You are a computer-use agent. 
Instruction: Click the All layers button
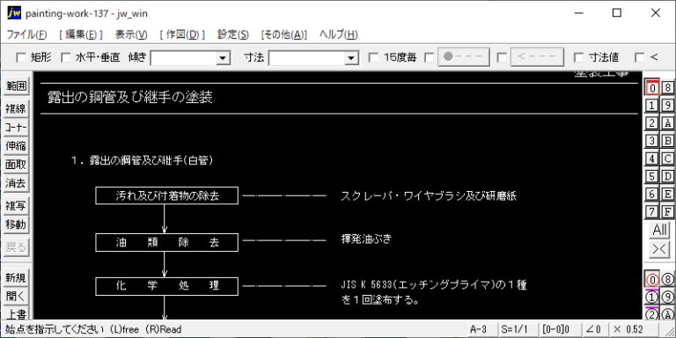coord(659,231)
